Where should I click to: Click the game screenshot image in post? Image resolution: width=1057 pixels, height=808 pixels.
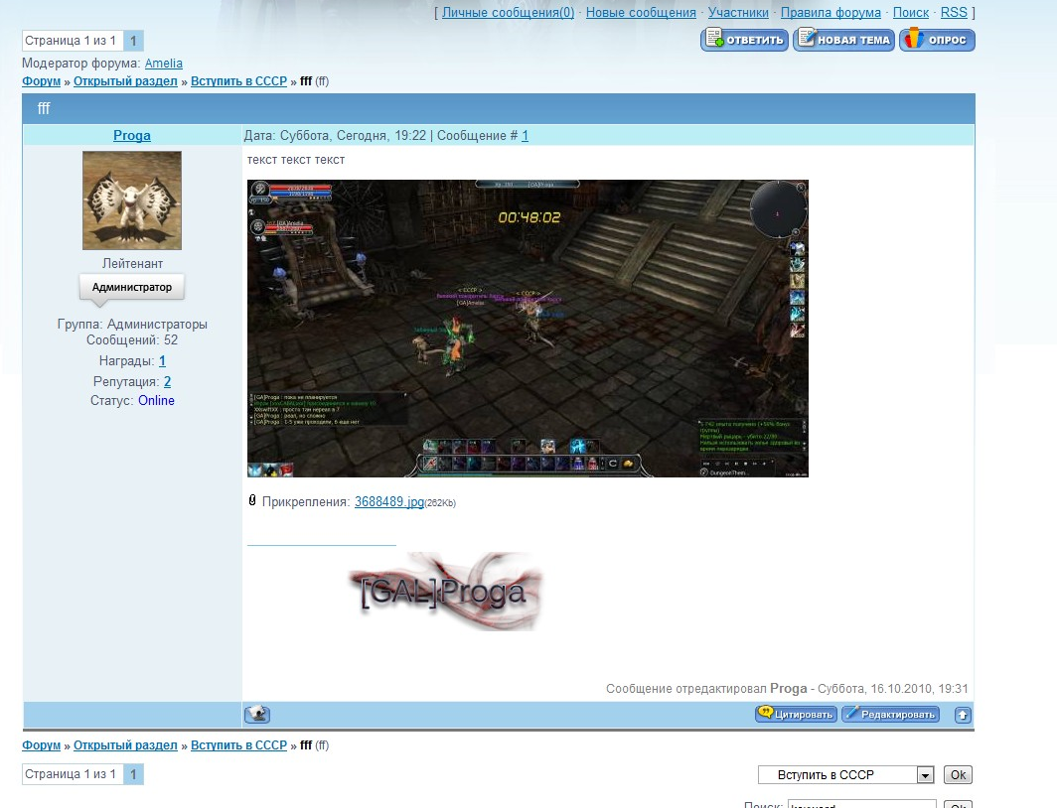click(x=528, y=328)
